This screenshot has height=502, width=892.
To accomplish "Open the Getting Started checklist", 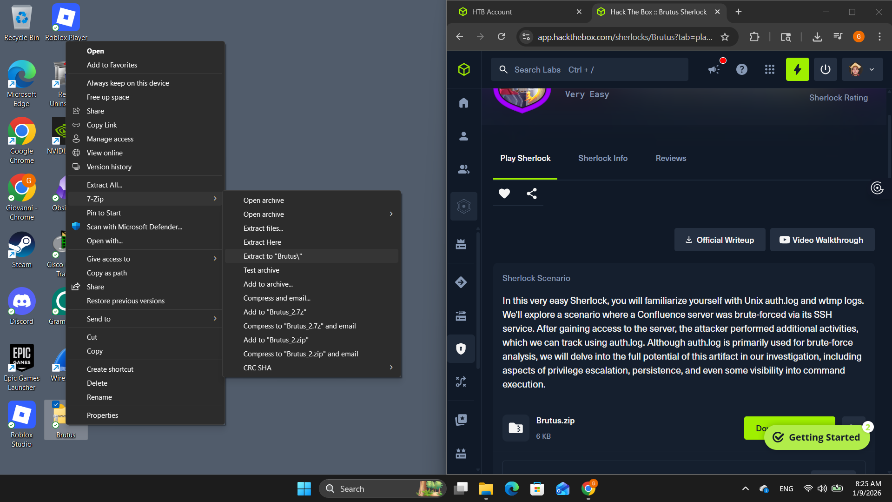I will point(817,437).
